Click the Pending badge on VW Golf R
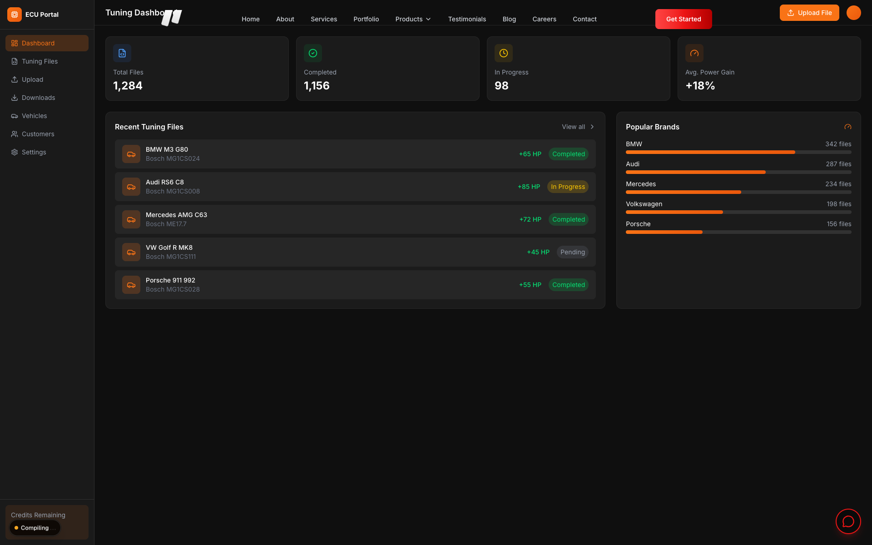Screen dimensions: 872x545 (x=572, y=252)
